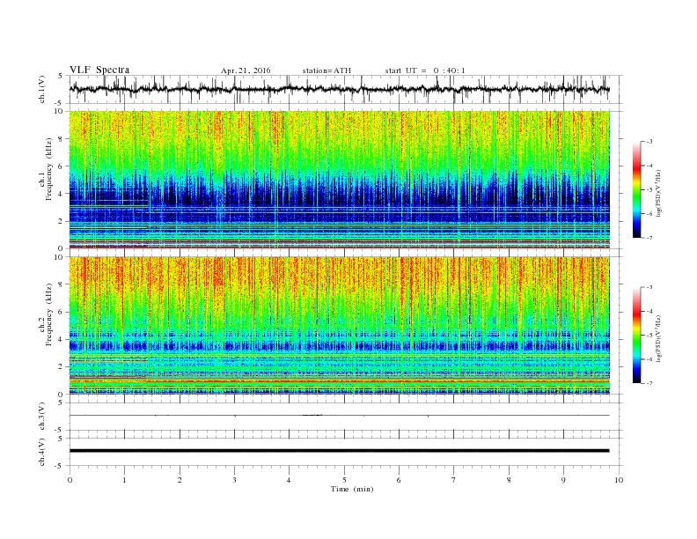Image resolution: width=697 pixels, height=539 pixels.
Task: Click the "2" minute tick on Time axis
Action: (x=180, y=480)
